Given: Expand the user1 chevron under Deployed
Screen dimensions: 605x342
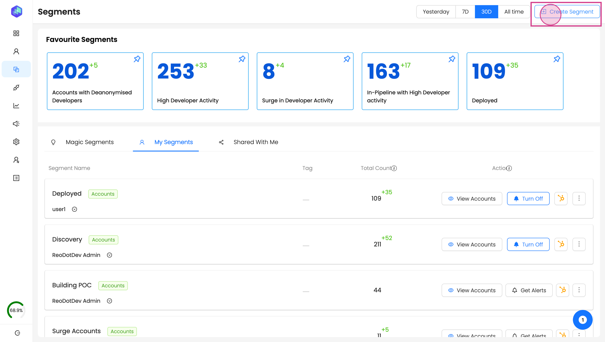Looking at the screenshot, I should [75, 209].
